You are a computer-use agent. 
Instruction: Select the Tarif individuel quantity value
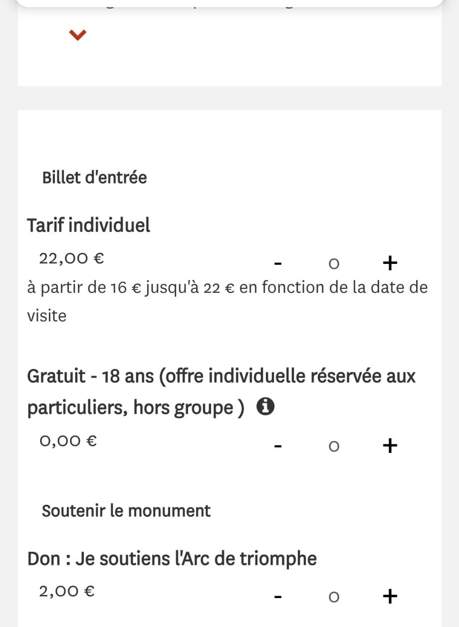334,263
